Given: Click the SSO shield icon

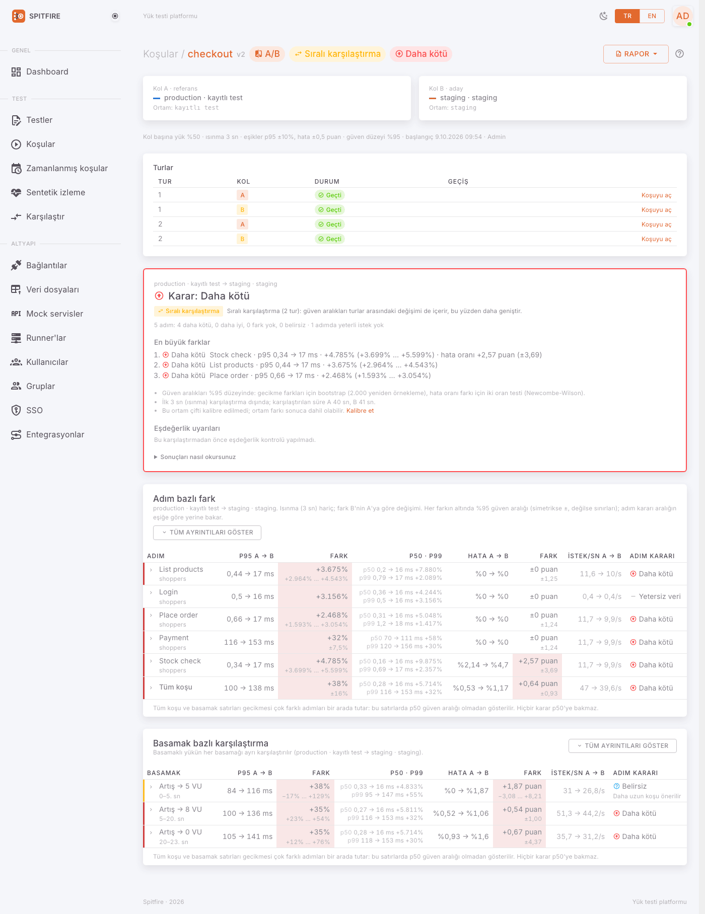Looking at the screenshot, I should (16, 411).
